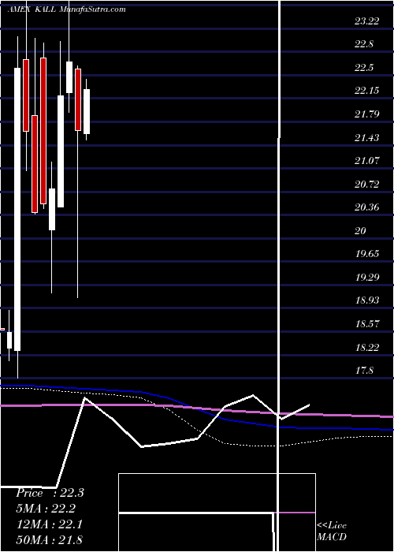Click the 18.93 price axis label
The width and height of the screenshot is (394, 552).
coord(366,300)
